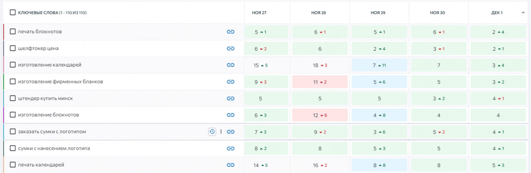Screen dimensions: 531x173
Task: Open history icon for заказать сумки с логотипом
Action: [x=212, y=132]
